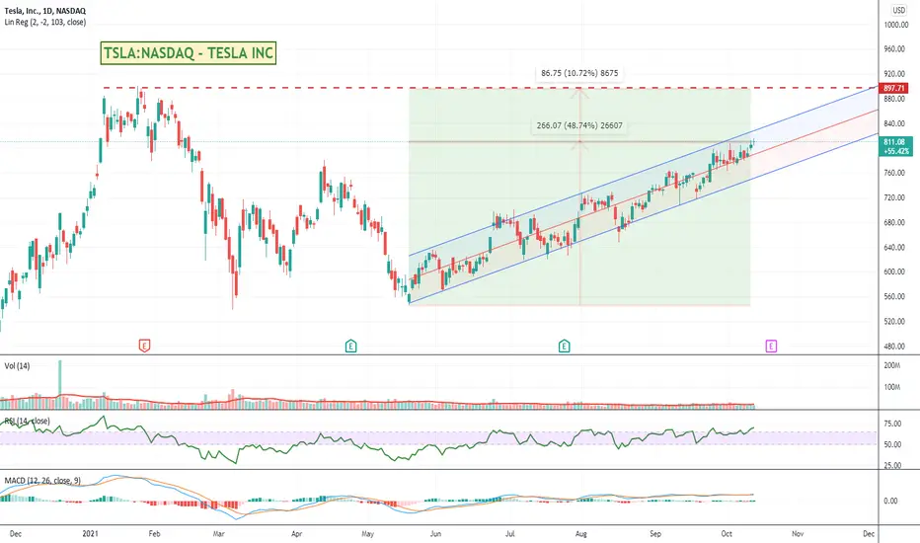Image resolution: width=920 pixels, height=543 pixels.
Task: Click the 720.00 price axis label
Action: pyautogui.click(x=894, y=197)
